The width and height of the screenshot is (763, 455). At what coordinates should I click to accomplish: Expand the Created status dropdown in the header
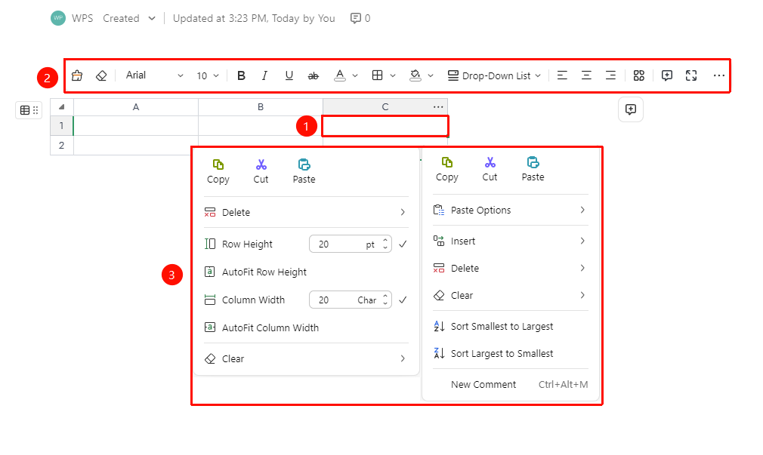(x=152, y=18)
